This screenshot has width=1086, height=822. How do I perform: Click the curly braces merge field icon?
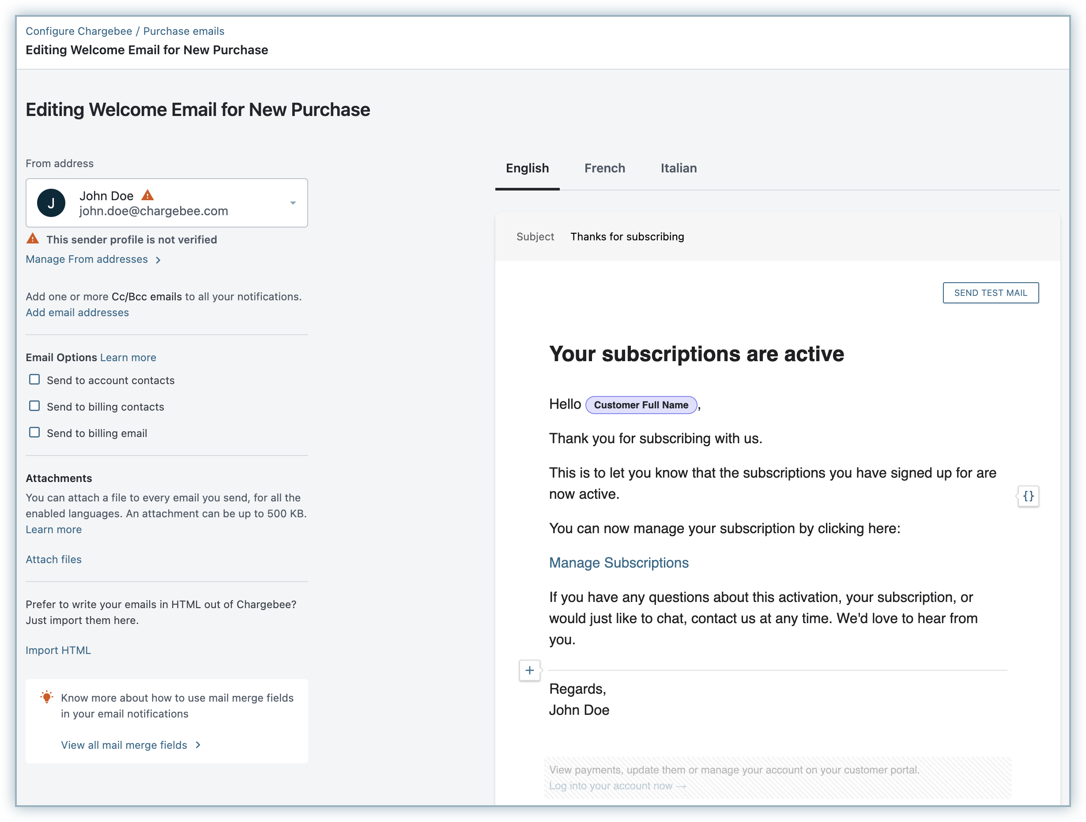tap(1028, 496)
